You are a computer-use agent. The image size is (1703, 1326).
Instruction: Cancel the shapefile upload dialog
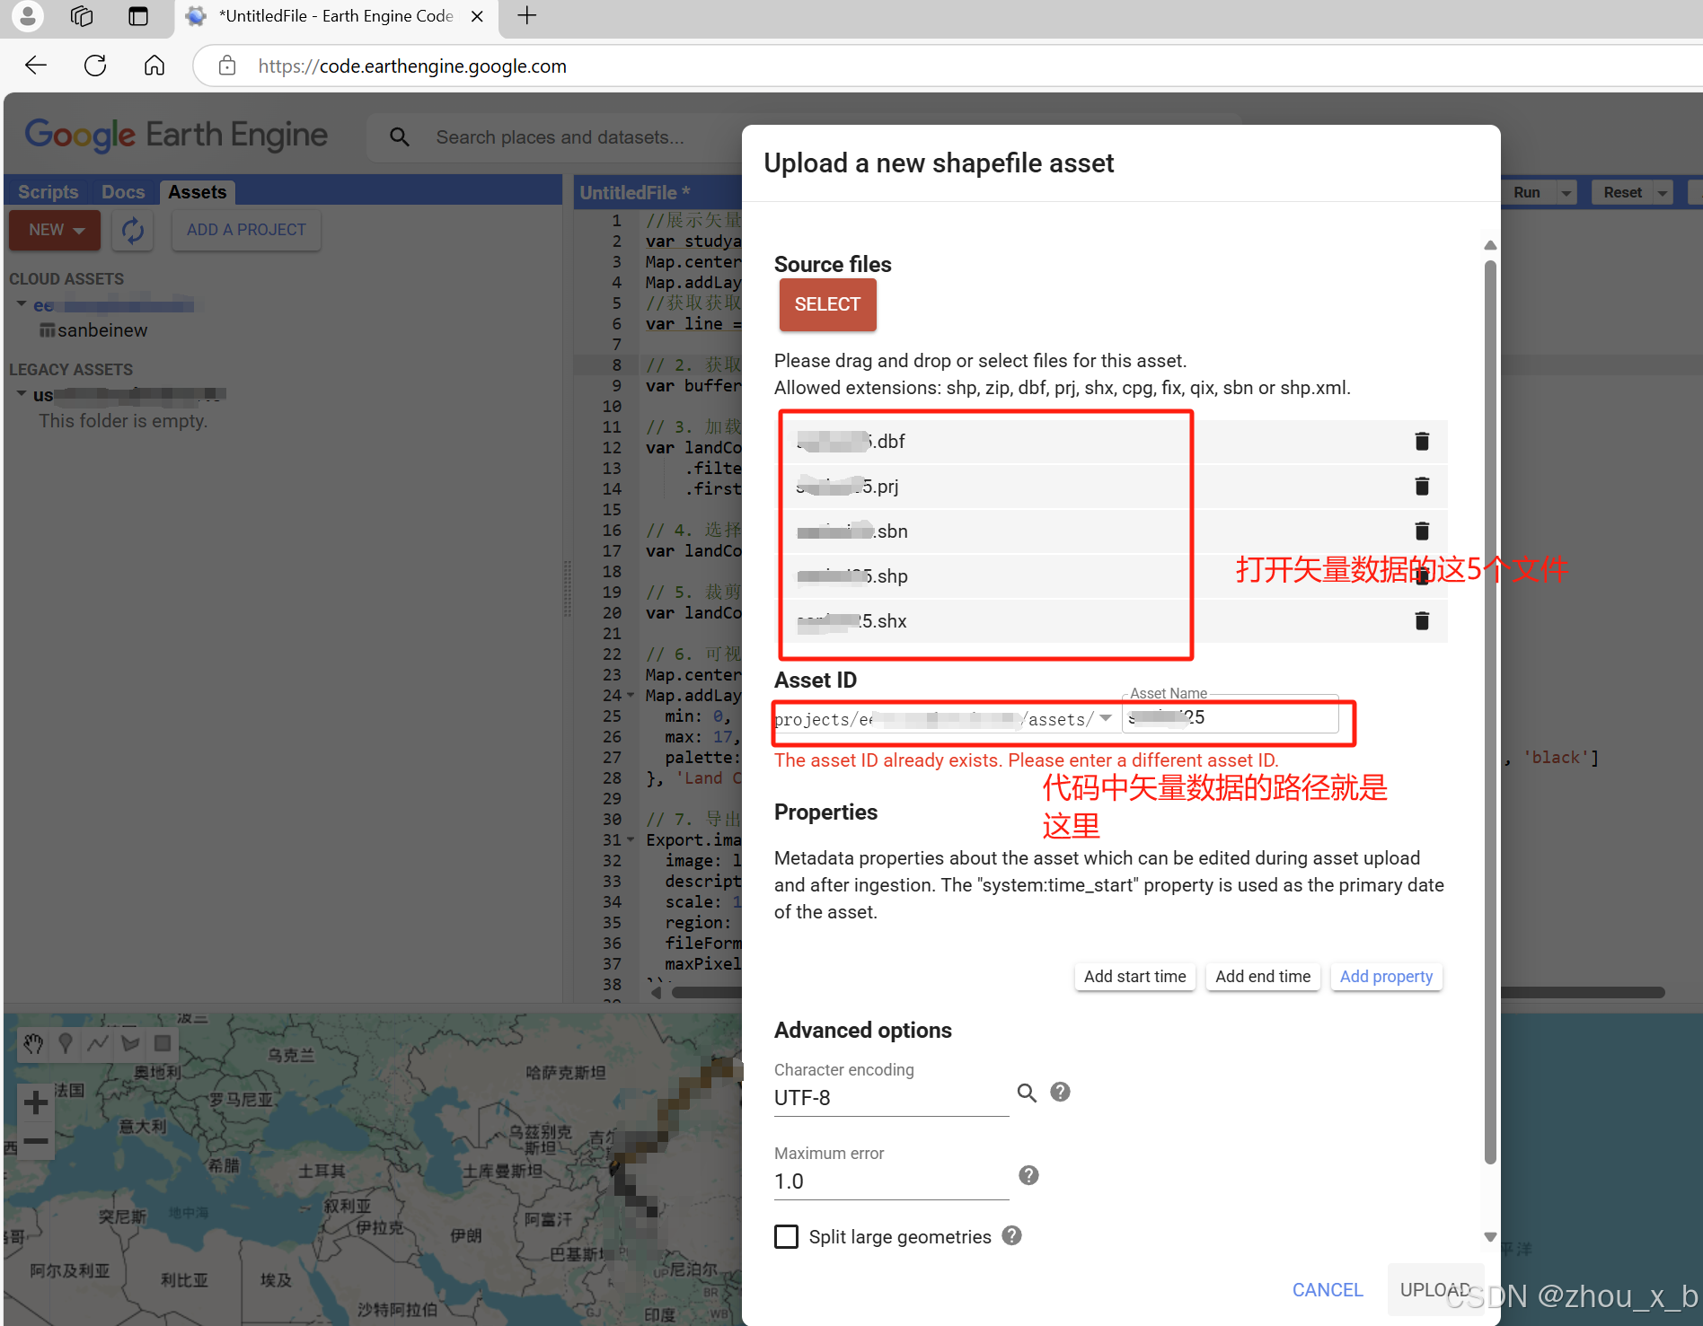click(x=1328, y=1289)
